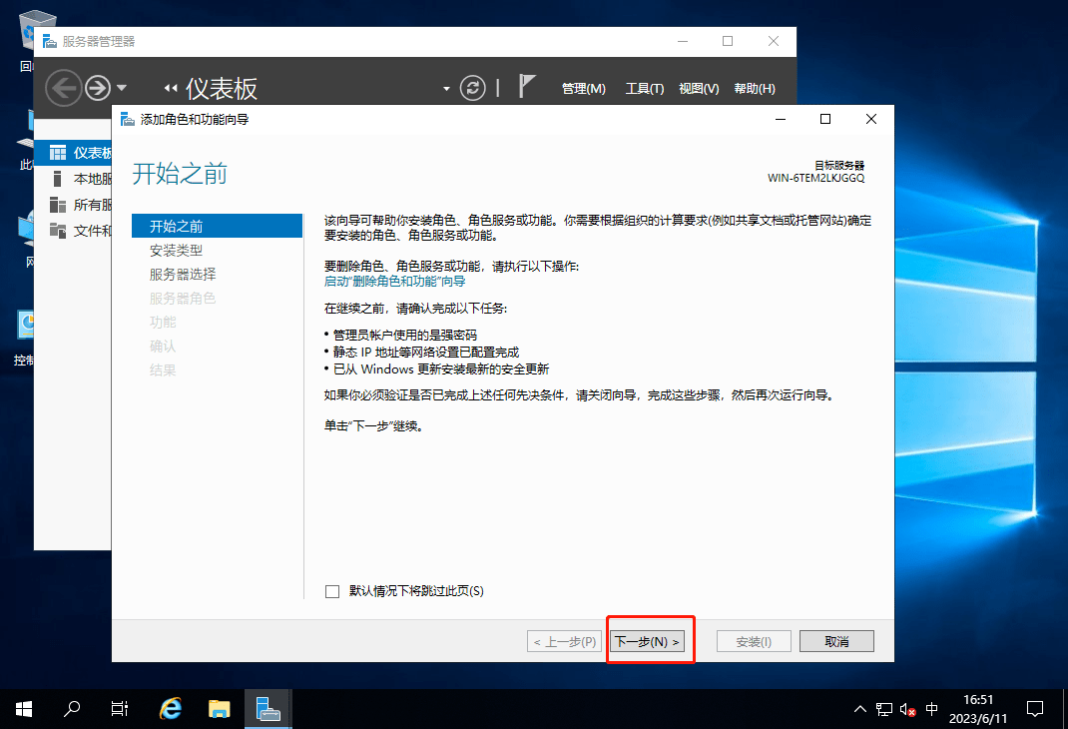Open File Explorer from the taskbar
The width and height of the screenshot is (1068, 729).
tap(220, 709)
